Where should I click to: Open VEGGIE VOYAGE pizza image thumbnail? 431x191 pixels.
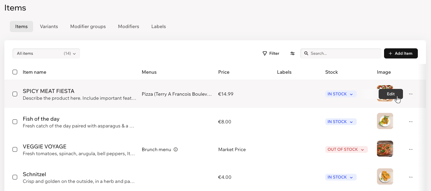click(x=385, y=149)
